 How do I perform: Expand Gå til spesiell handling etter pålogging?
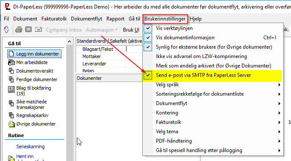point(213,150)
